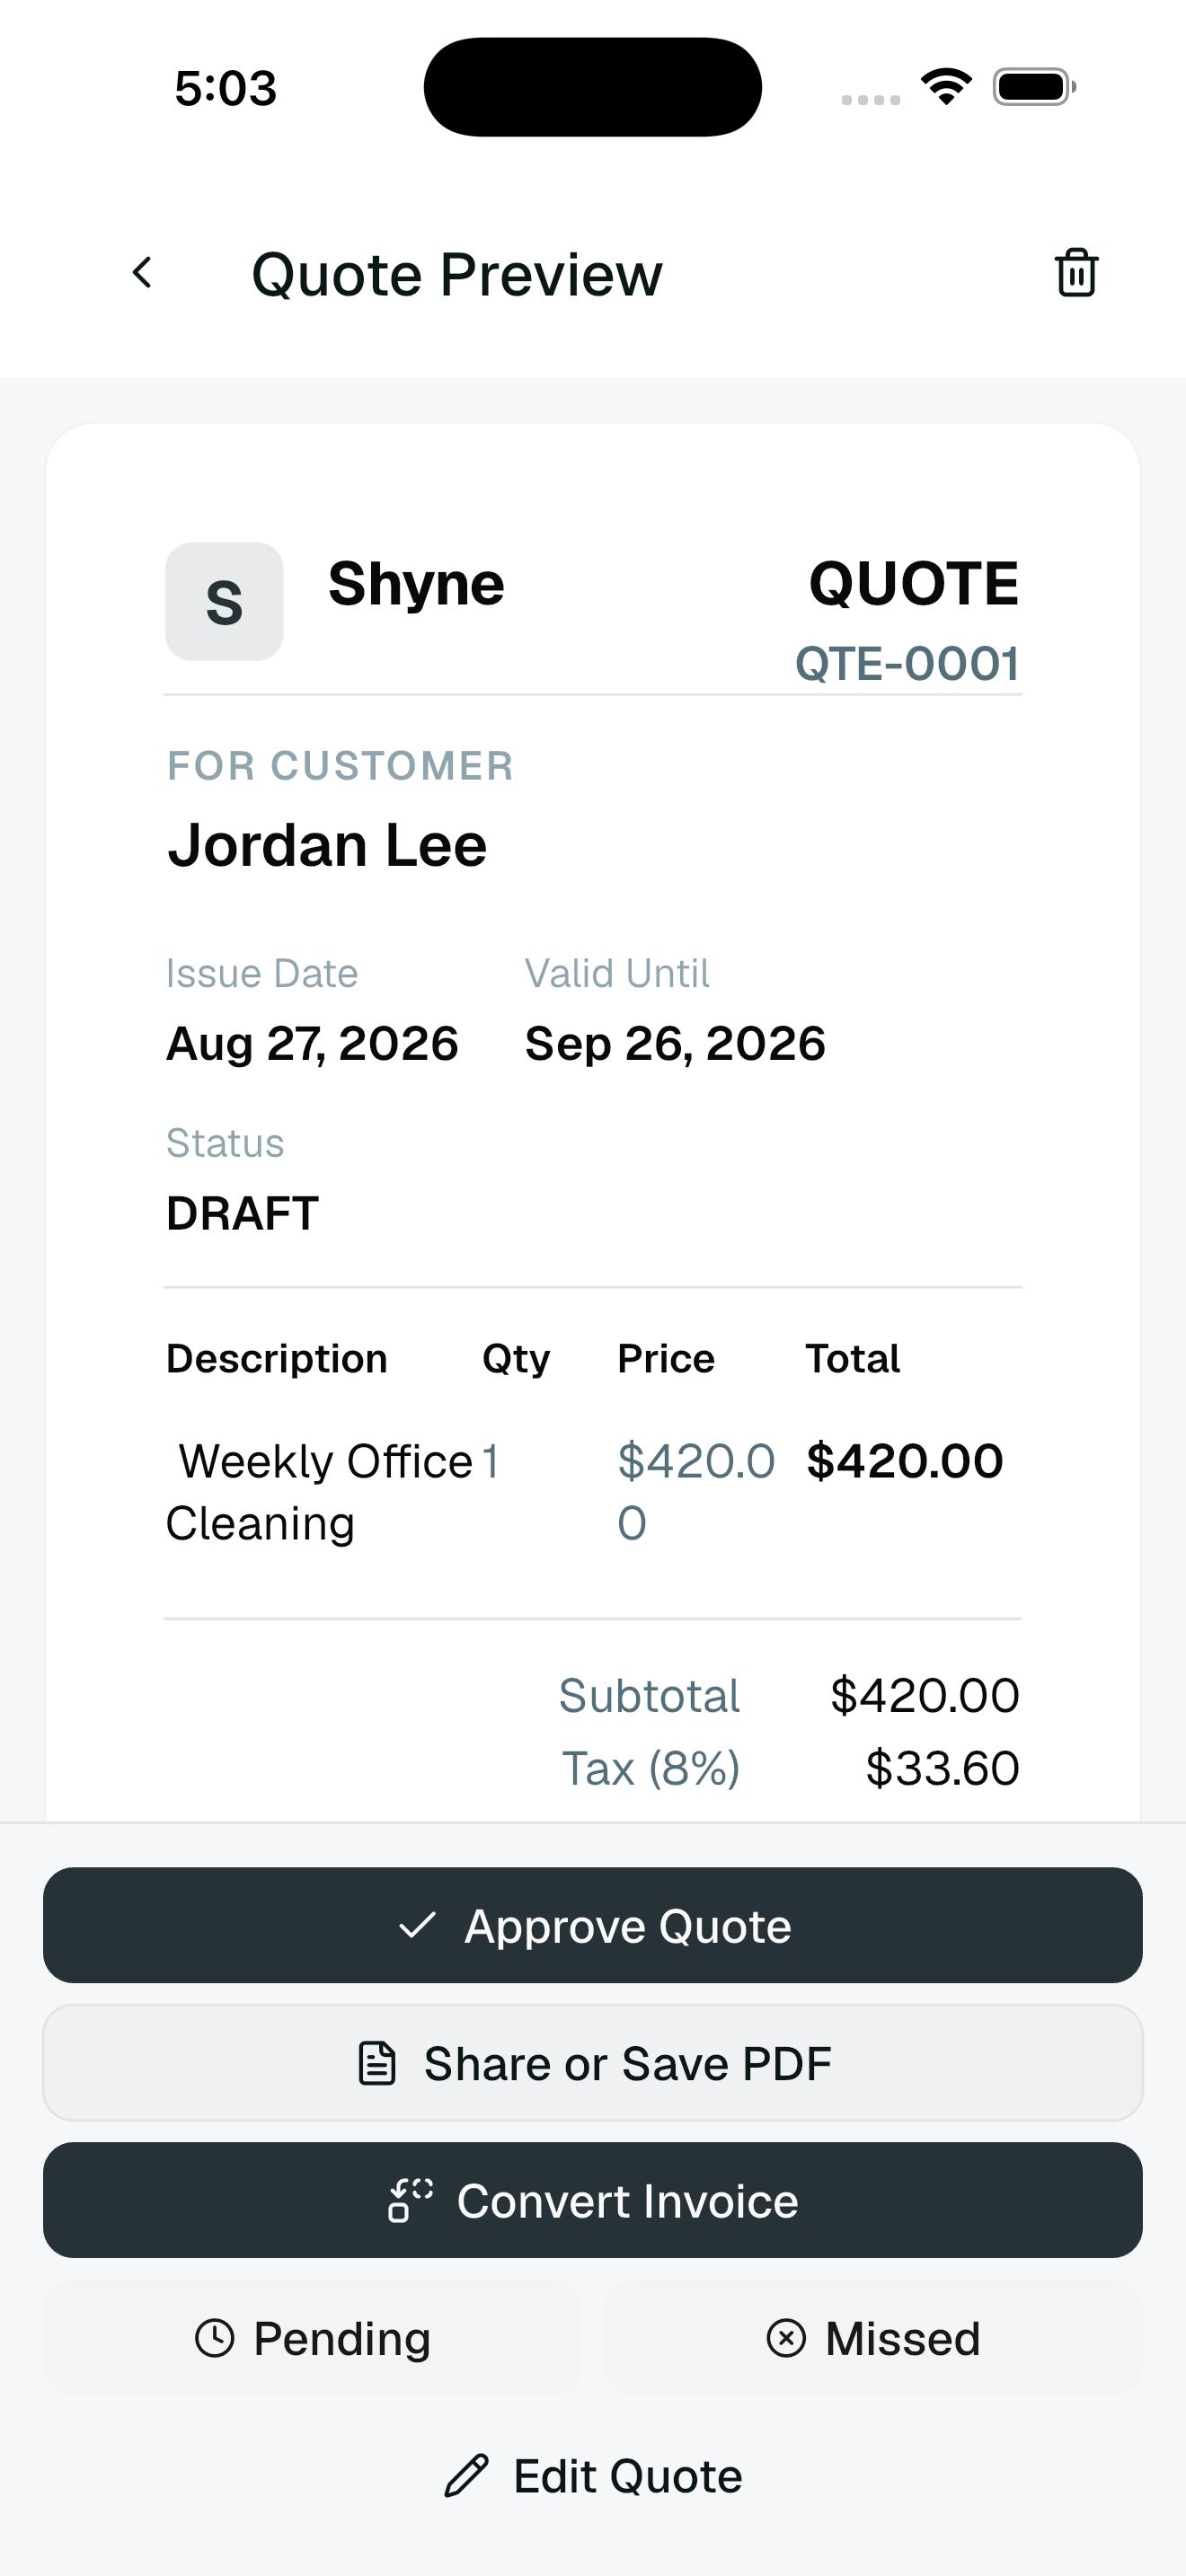Convert the quote to an invoice
This screenshot has height=2576, width=1186.
tap(593, 2200)
